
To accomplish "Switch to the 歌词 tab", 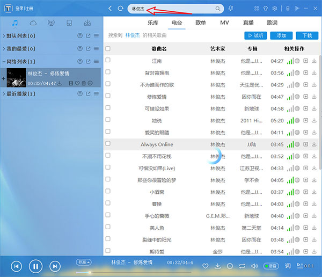I will click(272, 23).
